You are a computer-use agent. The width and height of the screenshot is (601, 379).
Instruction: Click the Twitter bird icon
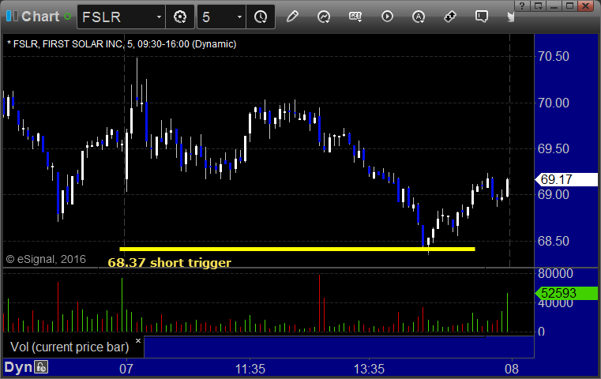tap(510, 17)
